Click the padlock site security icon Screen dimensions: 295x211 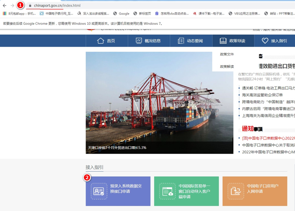[30, 6]
